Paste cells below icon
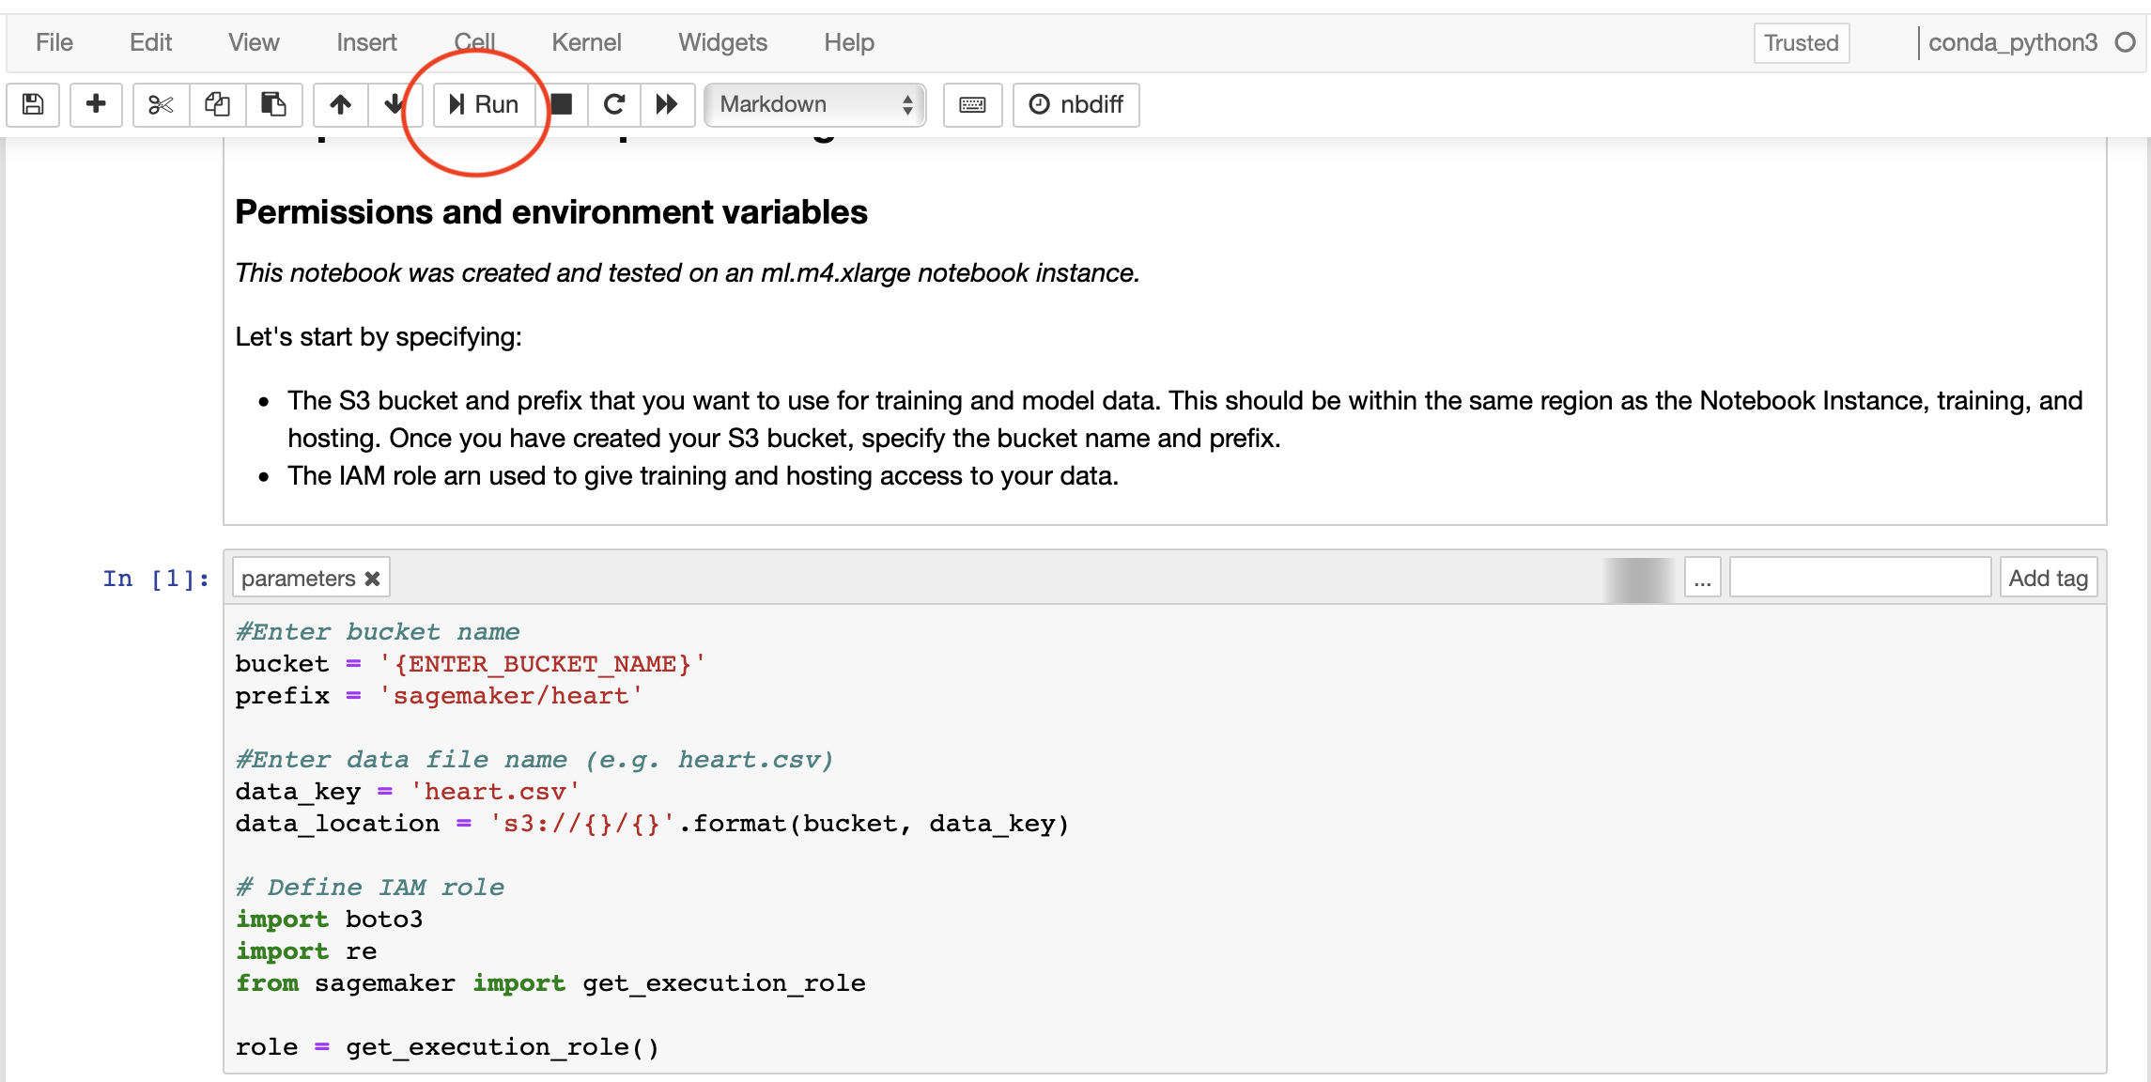The image size is (2151, 1082). (273, 104)
